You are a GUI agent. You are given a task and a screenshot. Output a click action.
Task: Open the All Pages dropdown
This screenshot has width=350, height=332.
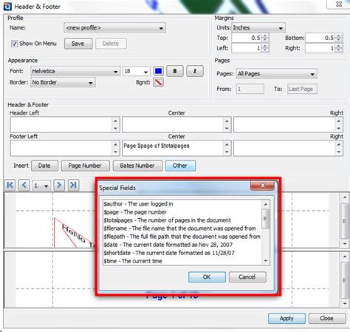click(276, 74)
